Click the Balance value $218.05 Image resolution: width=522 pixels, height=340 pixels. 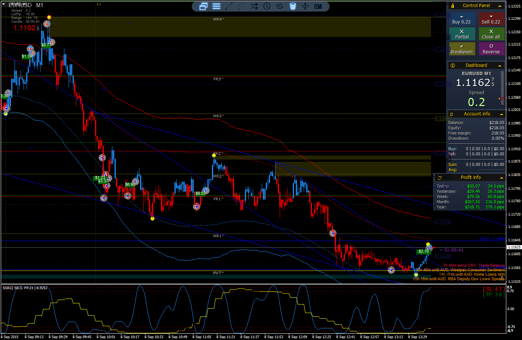coord(497,123)
